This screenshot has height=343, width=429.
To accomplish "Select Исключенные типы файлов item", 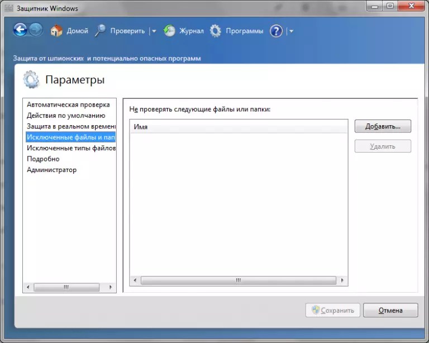I will pos(70,148).
